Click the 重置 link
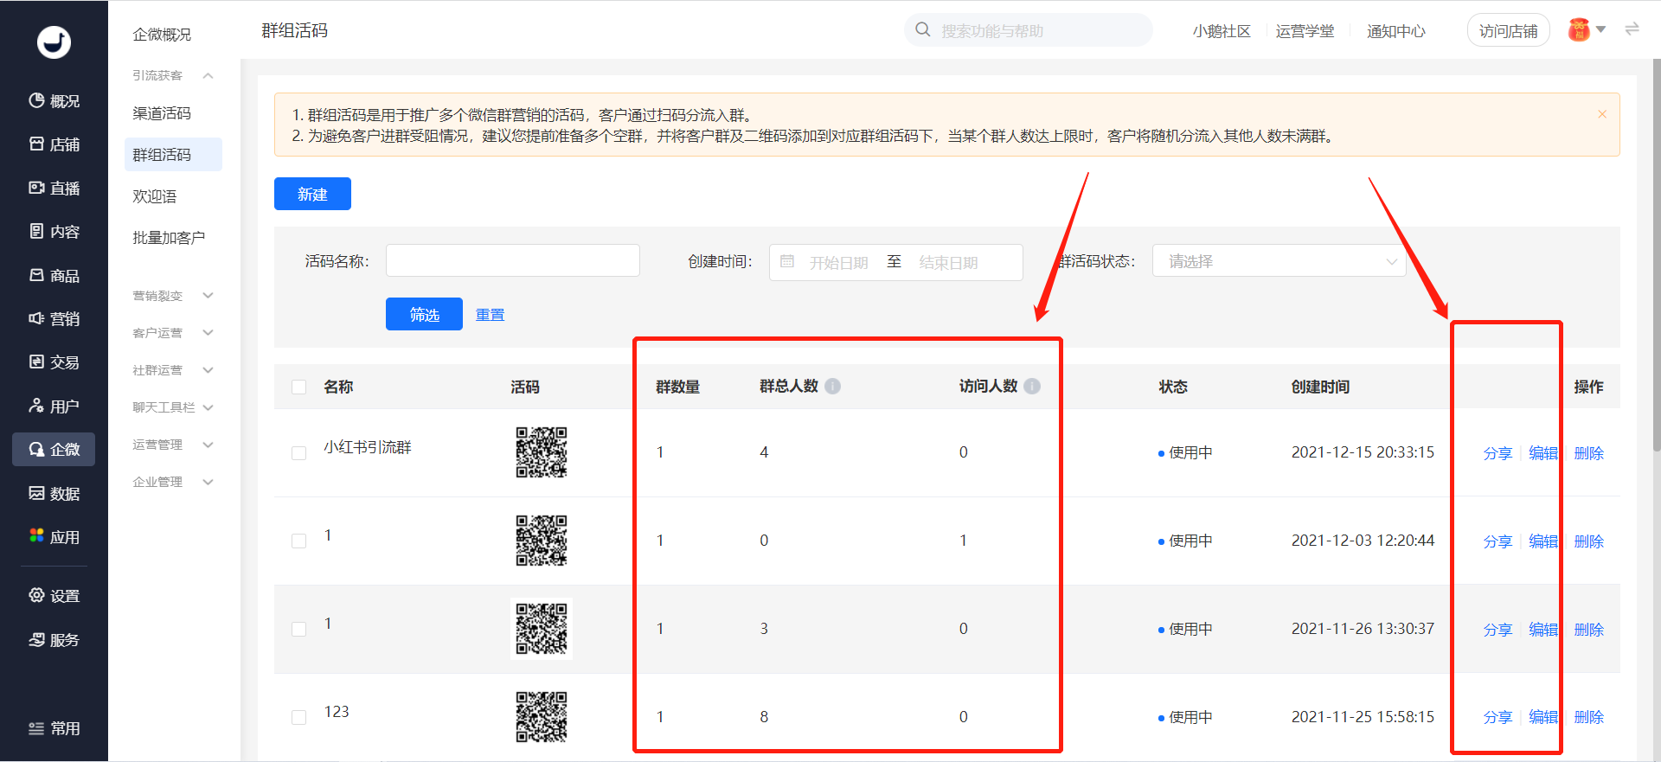Viewport: 1661px width, 762px height. (x=490, y=315)
